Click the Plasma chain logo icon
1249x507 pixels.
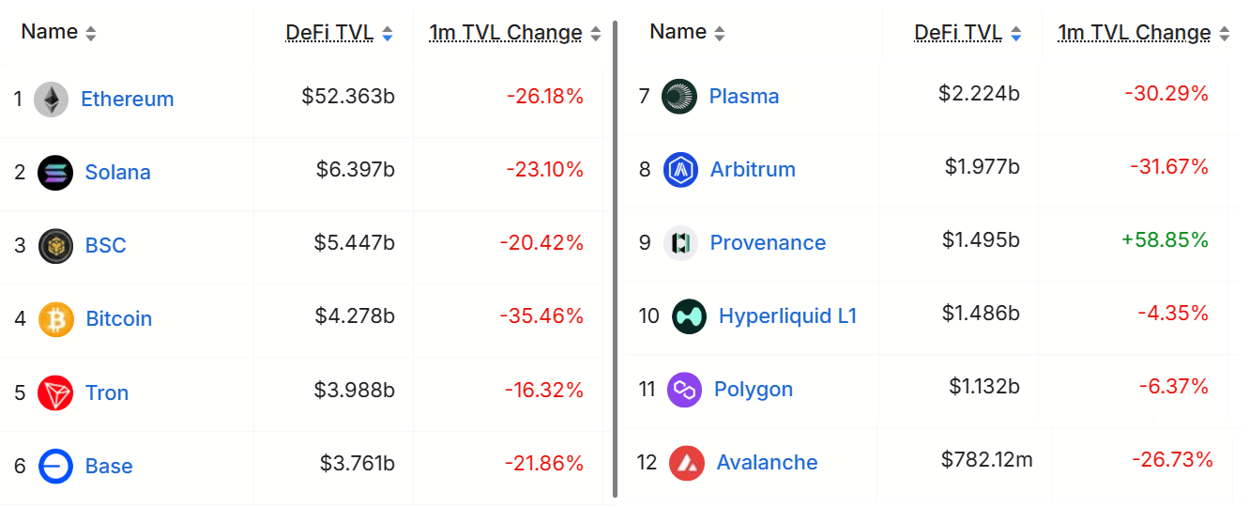coord(679,96)
